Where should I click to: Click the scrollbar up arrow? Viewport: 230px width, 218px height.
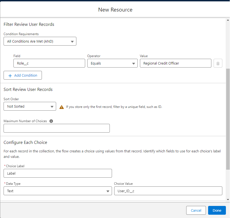tap(228, 20)
